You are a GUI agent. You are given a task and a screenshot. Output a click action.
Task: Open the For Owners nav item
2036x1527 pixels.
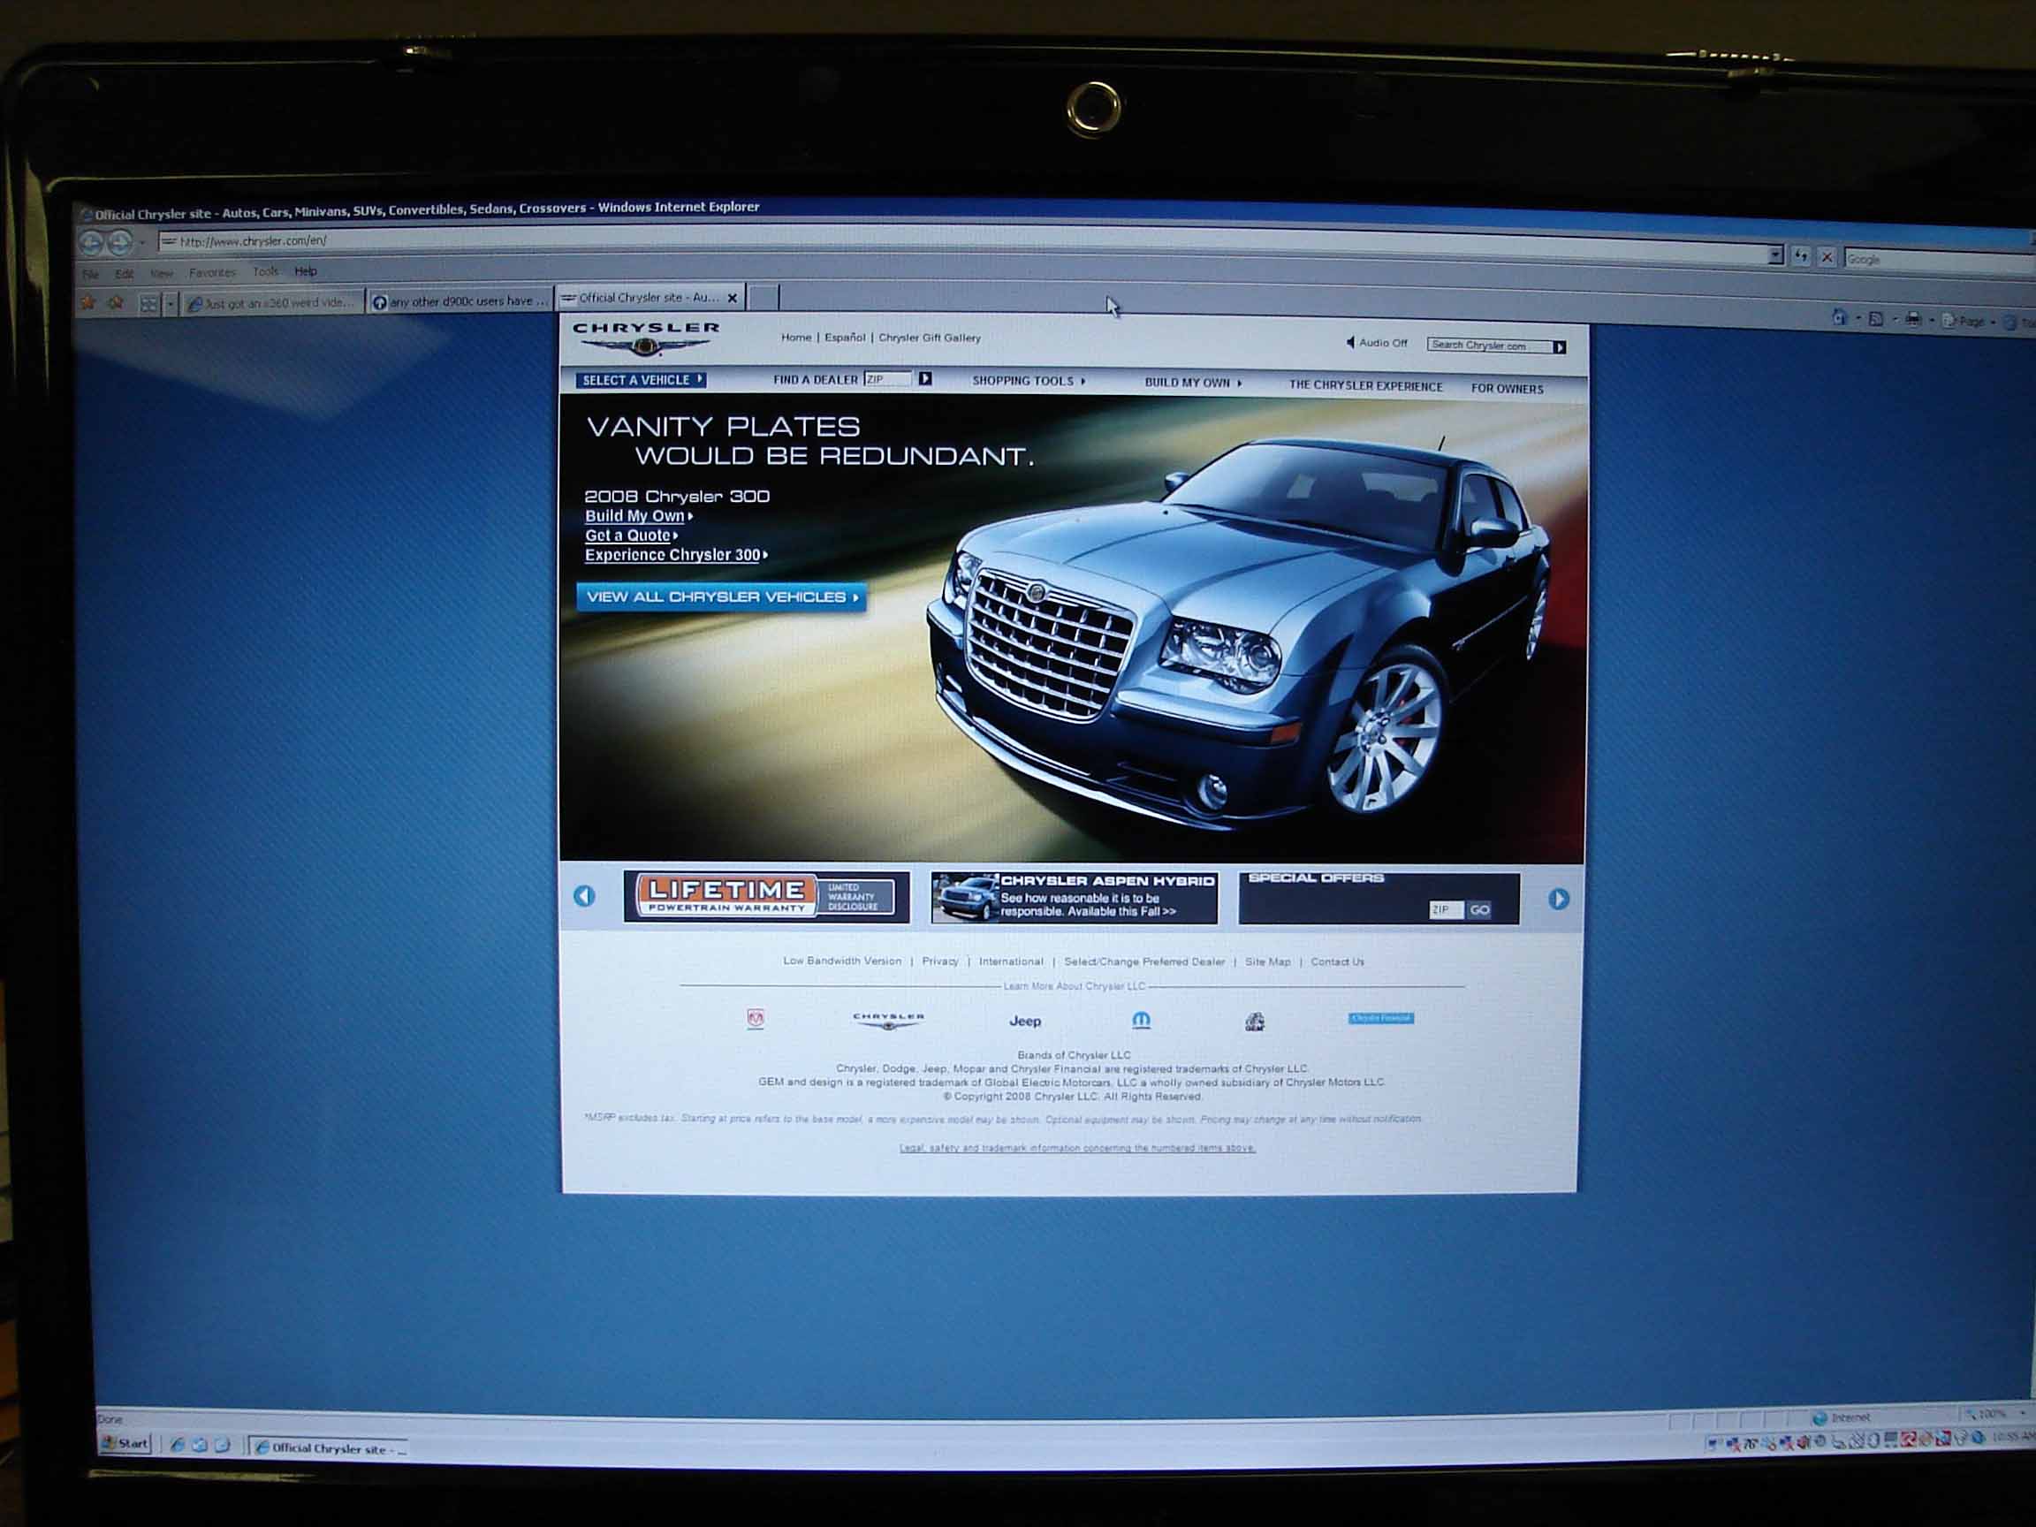tap(1506, 389)
